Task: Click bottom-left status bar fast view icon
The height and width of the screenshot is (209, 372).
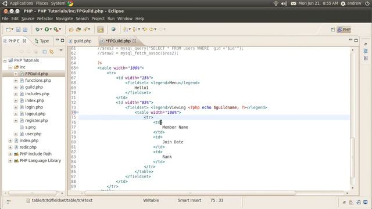Action: [x=8, y=202]
